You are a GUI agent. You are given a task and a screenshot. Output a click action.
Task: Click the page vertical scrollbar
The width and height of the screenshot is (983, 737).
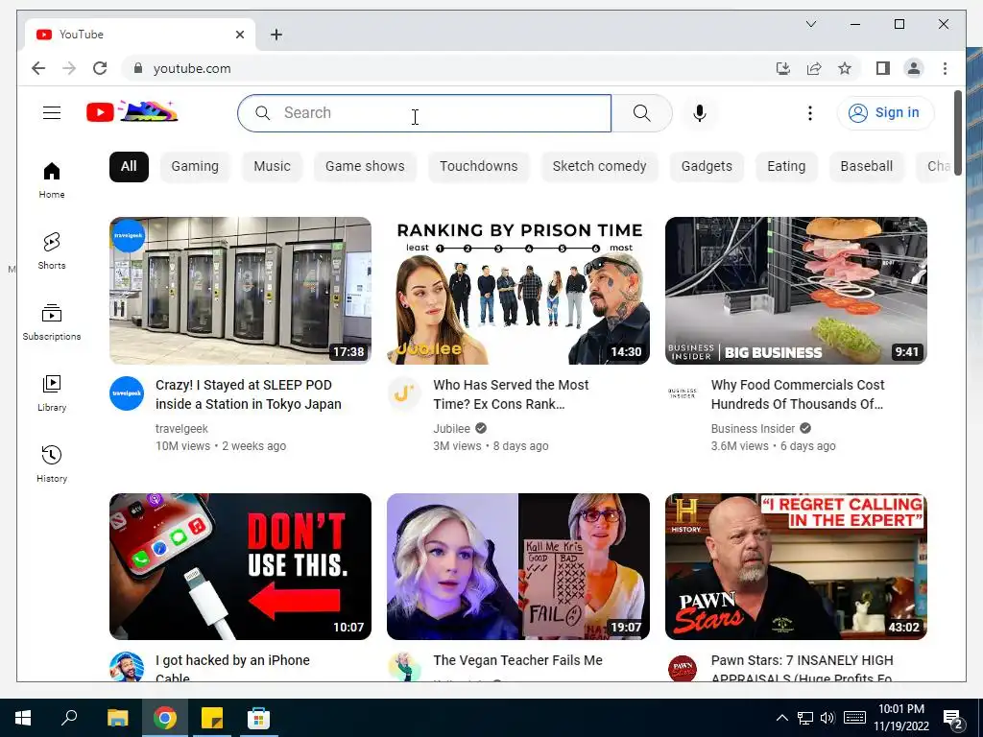[x=958, y=132]
